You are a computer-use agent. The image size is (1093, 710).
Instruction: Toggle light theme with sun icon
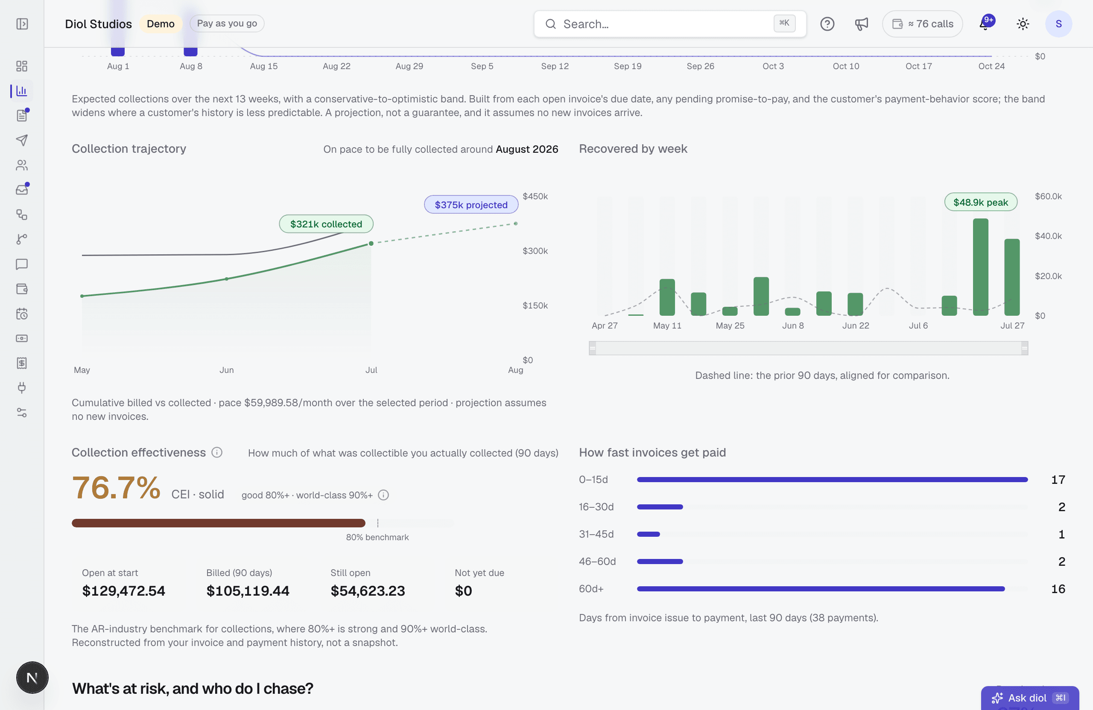(x=1023, y=24)
